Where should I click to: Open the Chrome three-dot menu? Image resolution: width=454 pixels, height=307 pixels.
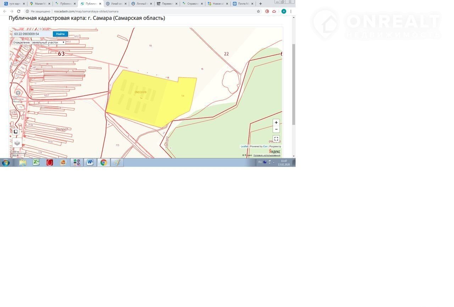click(291, 11)
